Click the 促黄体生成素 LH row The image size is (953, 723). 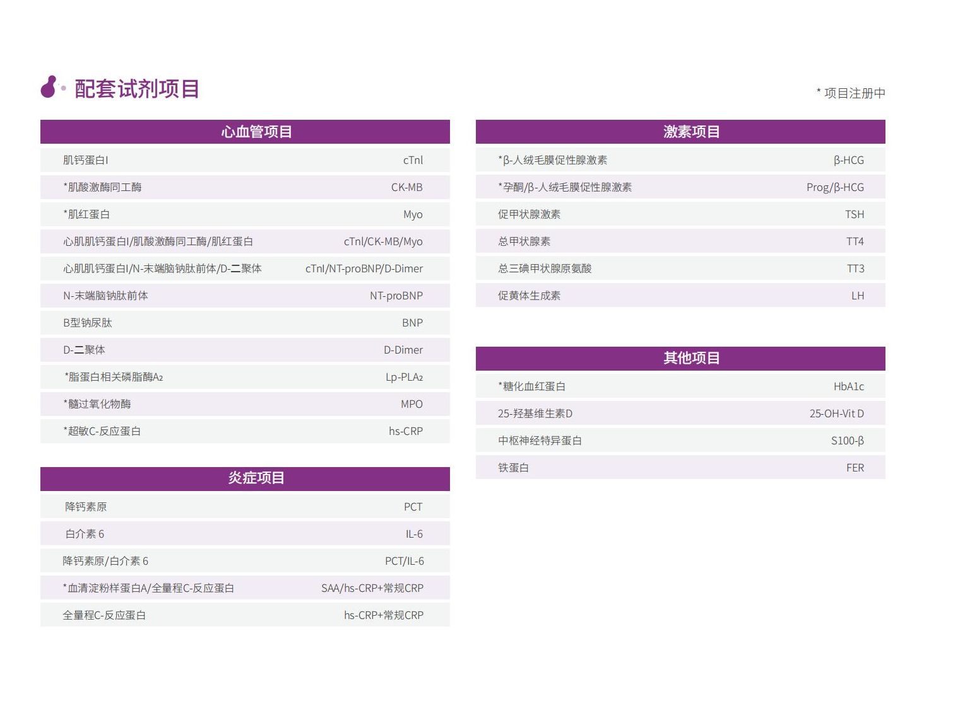[x=680, y=296]
